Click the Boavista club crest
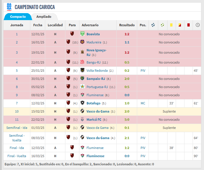 [x=82, y=34]
